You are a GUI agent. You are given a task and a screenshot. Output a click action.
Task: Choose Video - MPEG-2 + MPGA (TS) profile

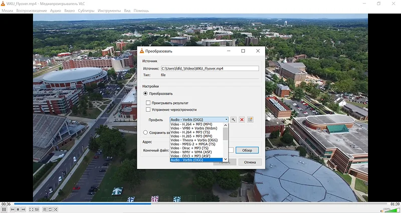(x=196, y=144)
